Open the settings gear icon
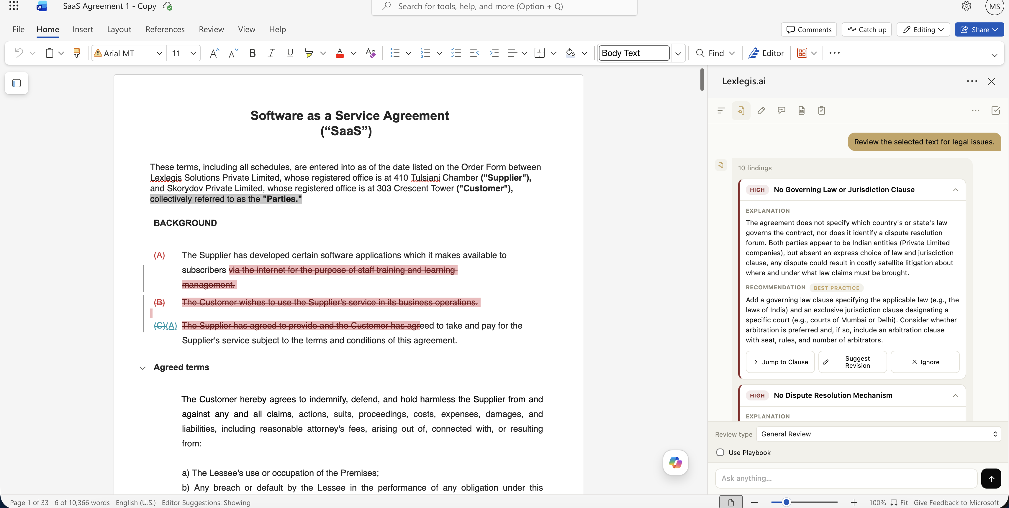Screen dimensions: 1009x508 [966, 6]
